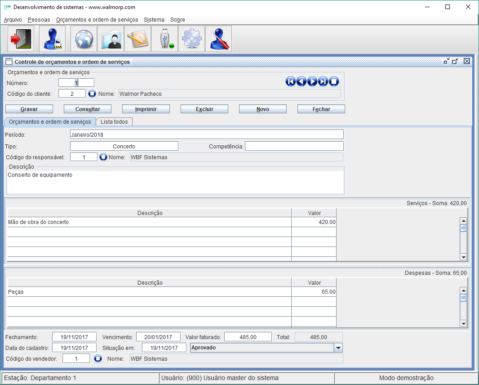Open lookup next to Código do vendedor

coord(98,359)
